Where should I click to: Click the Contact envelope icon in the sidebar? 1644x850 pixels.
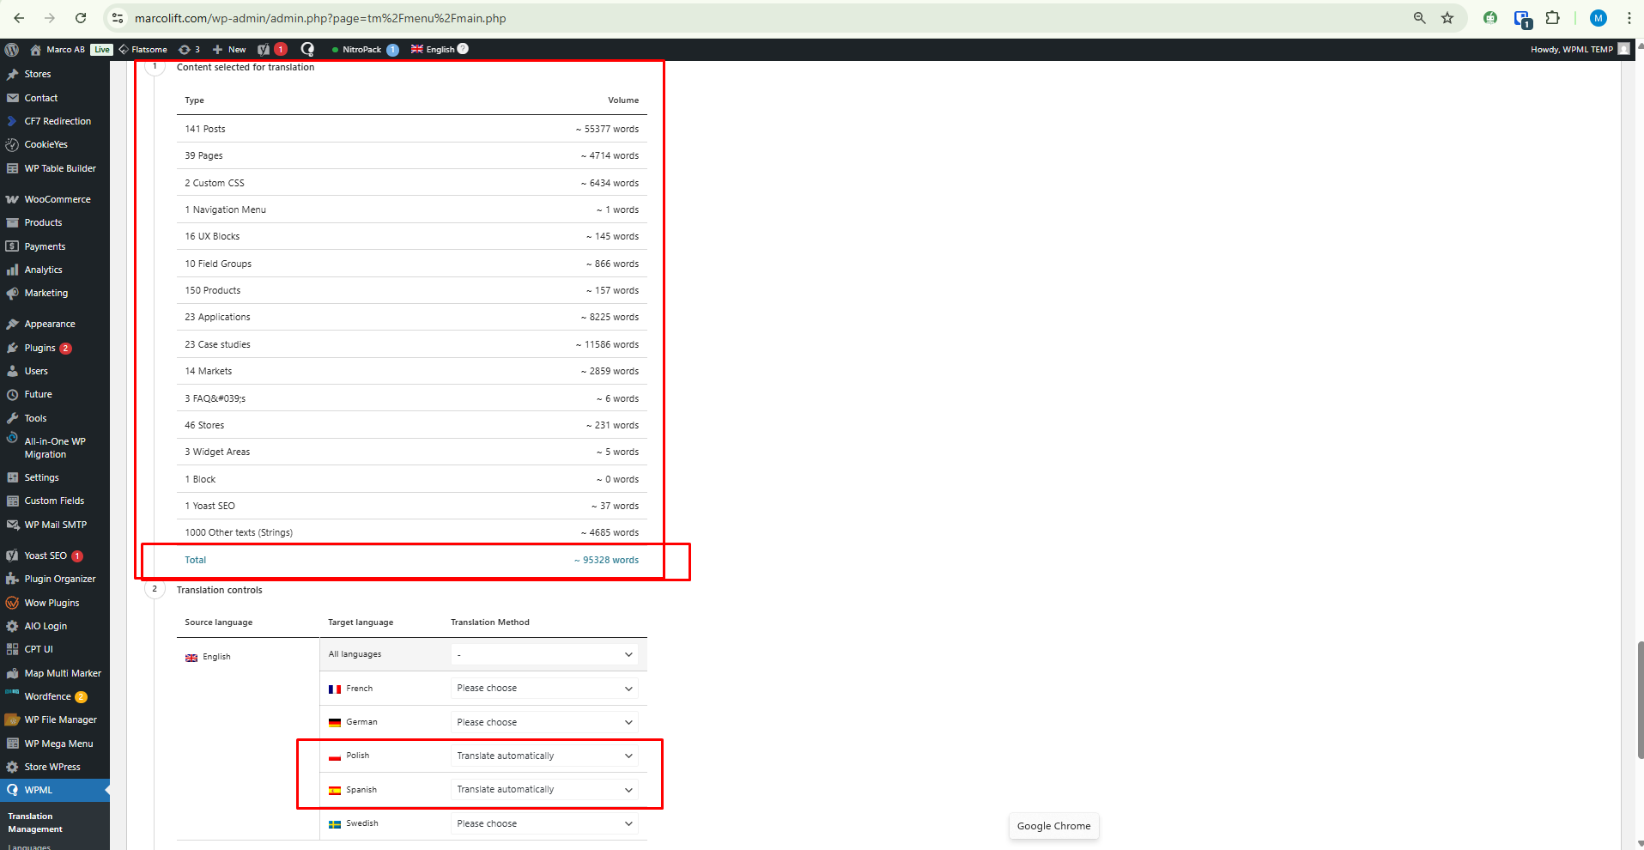12,98
